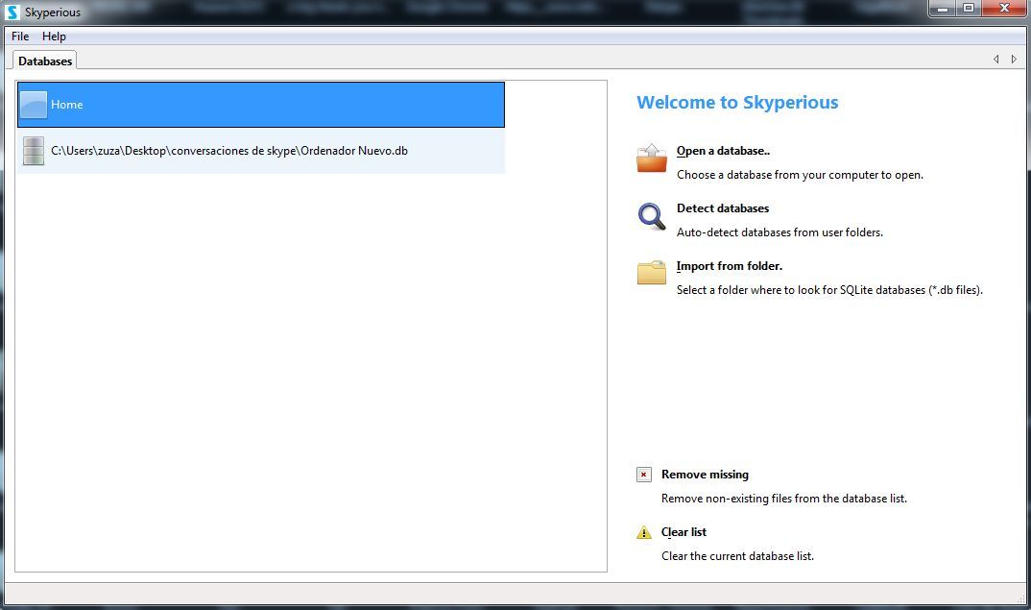Click the yellow warning Clear list icon
Viewport: 1031px width, 610px height.
(644, 532)
